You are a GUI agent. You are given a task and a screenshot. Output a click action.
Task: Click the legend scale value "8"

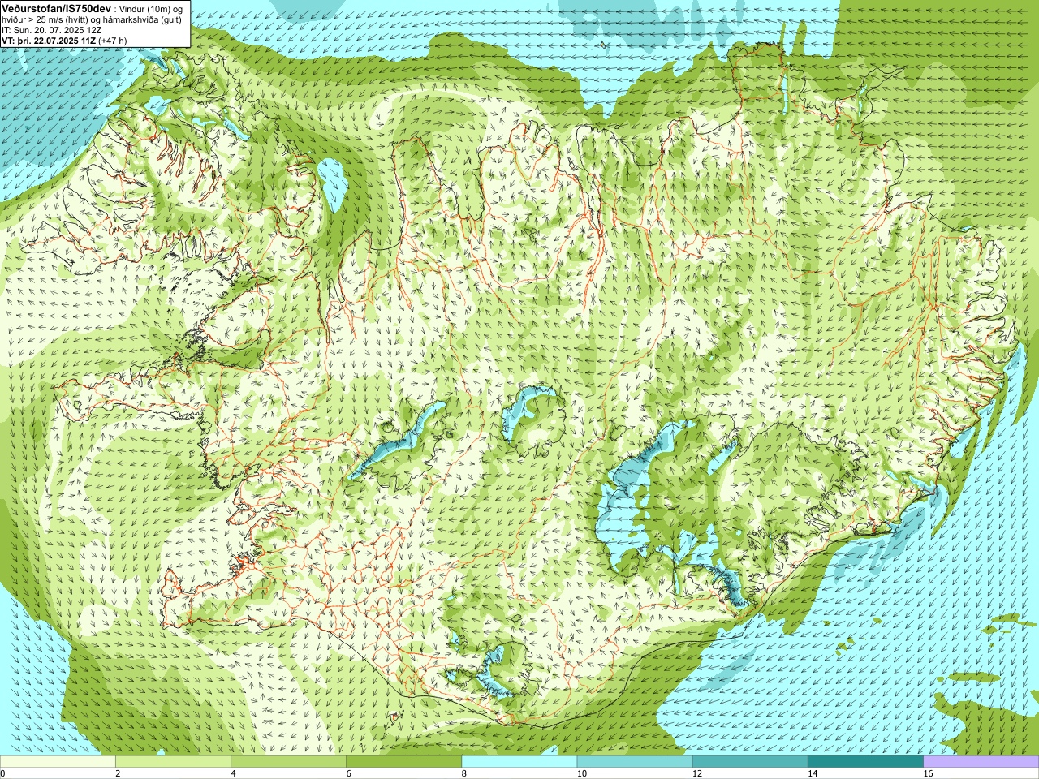pyautogui.click(x=464, y=773)
